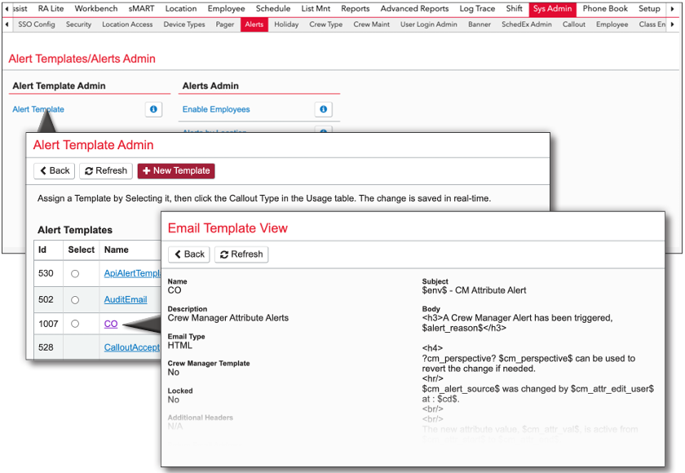Create a New Template

coord(176,170)
